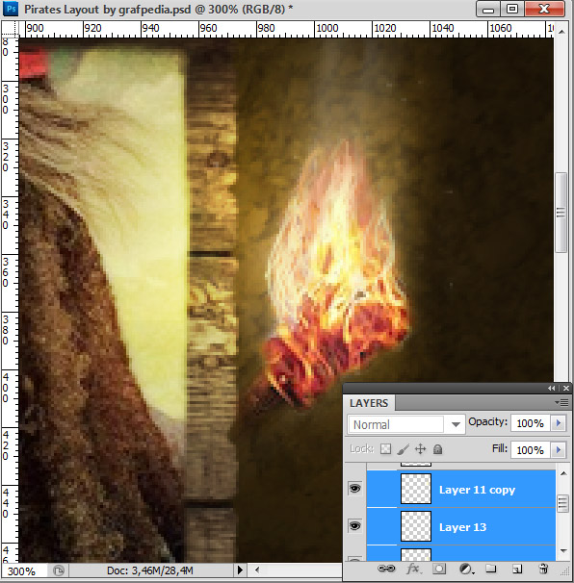The image size is (574, 583).
Task: Click the status bar preview icon
Action: click(x=59, y=570)
